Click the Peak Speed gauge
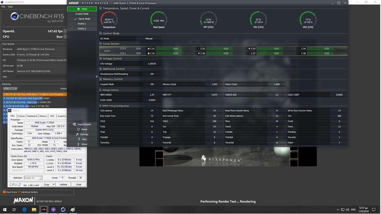381x214 pixels. click(159, 19)
